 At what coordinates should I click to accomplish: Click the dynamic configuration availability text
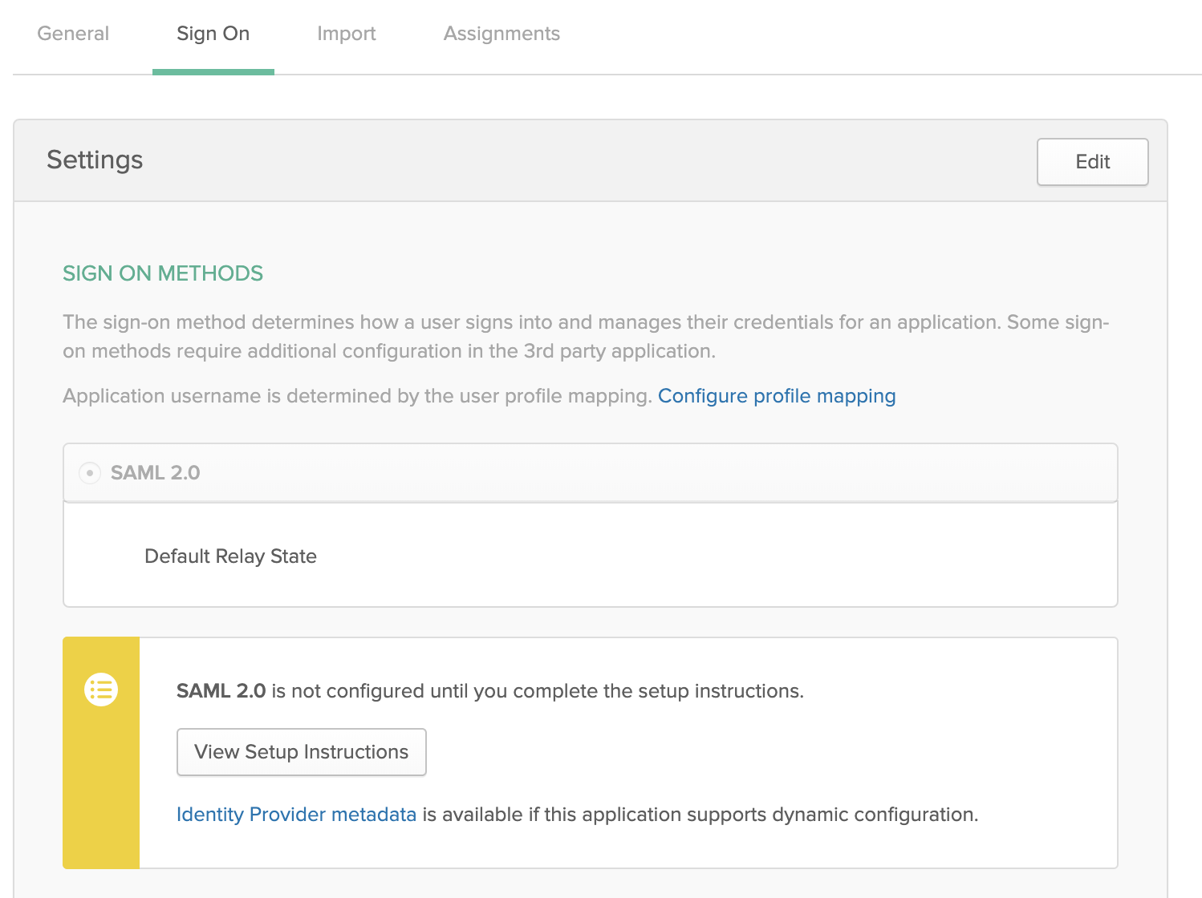point(698,815)
